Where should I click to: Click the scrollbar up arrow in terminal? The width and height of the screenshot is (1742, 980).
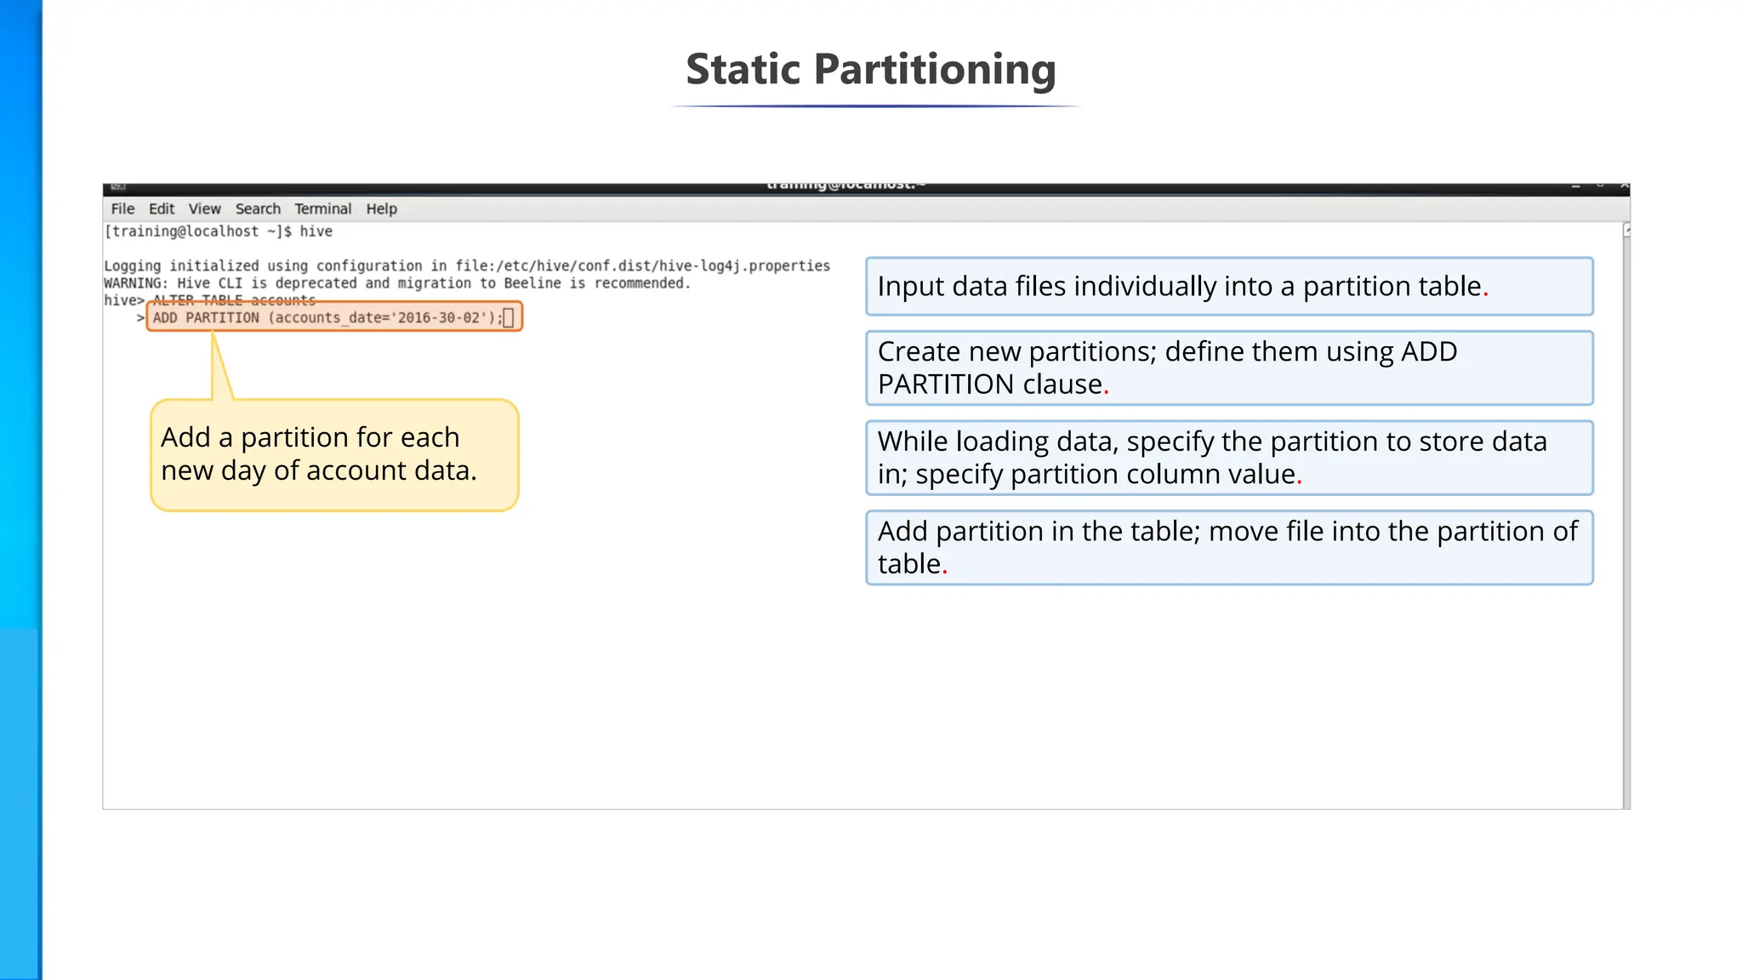point(1626,230)
